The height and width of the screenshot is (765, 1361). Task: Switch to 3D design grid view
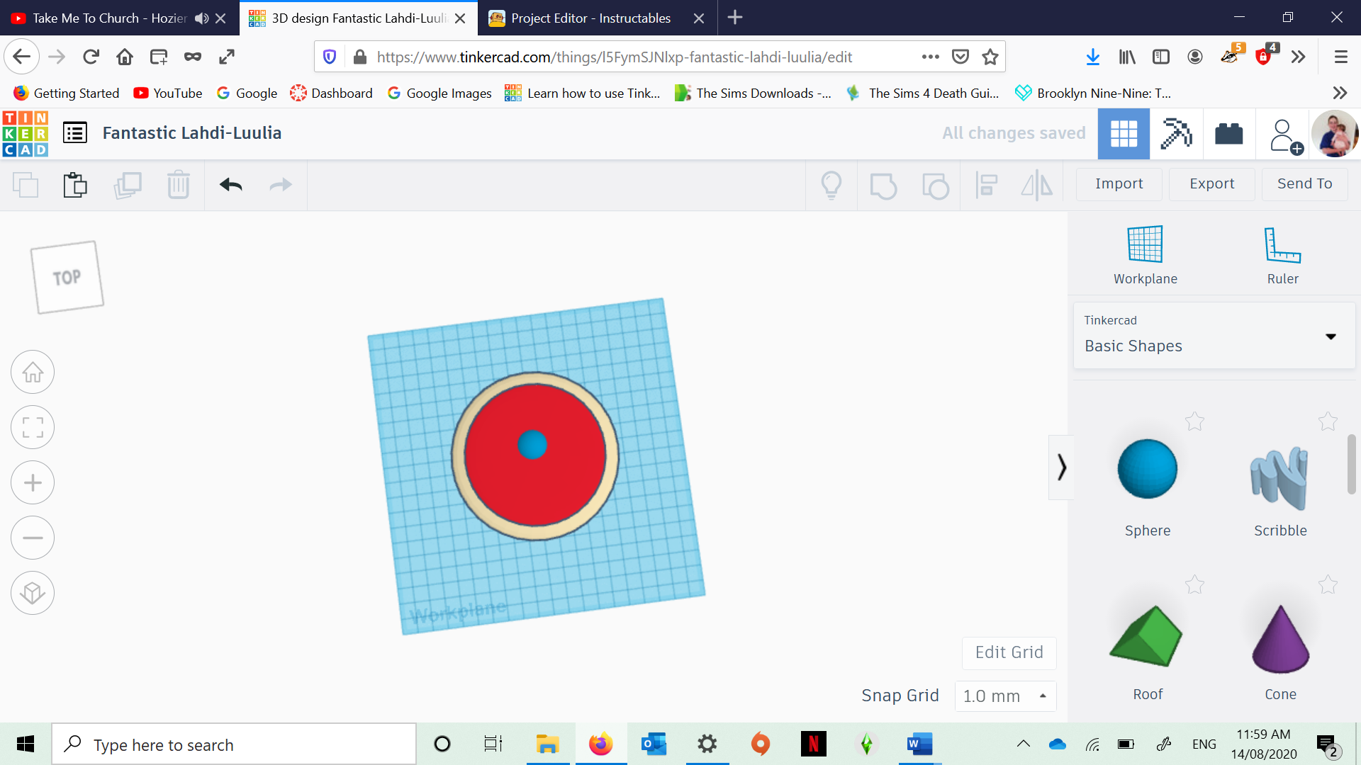pos(1124,133)
